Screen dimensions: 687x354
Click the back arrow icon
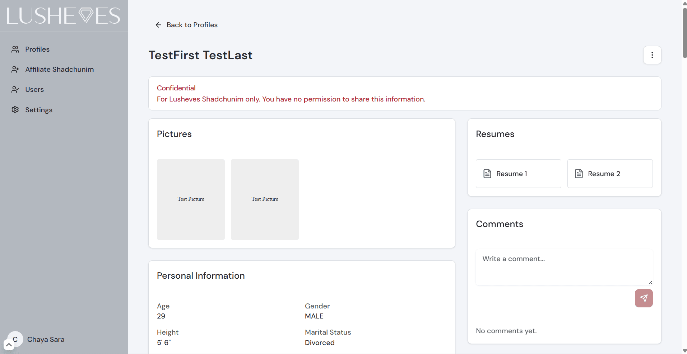158,25
